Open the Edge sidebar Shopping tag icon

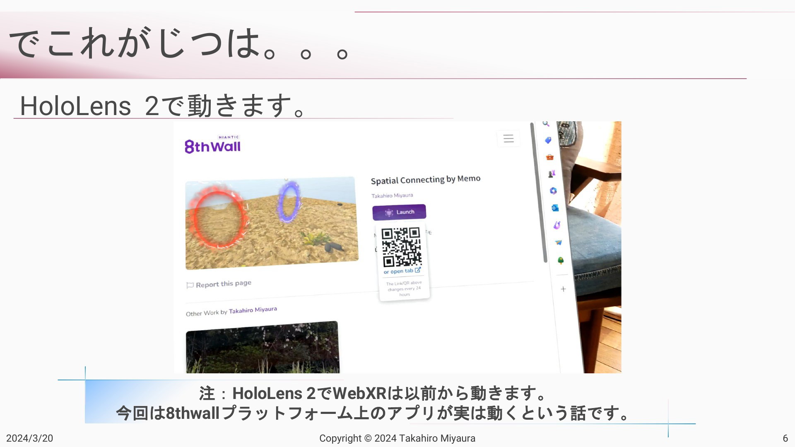[x=548, y=140]
